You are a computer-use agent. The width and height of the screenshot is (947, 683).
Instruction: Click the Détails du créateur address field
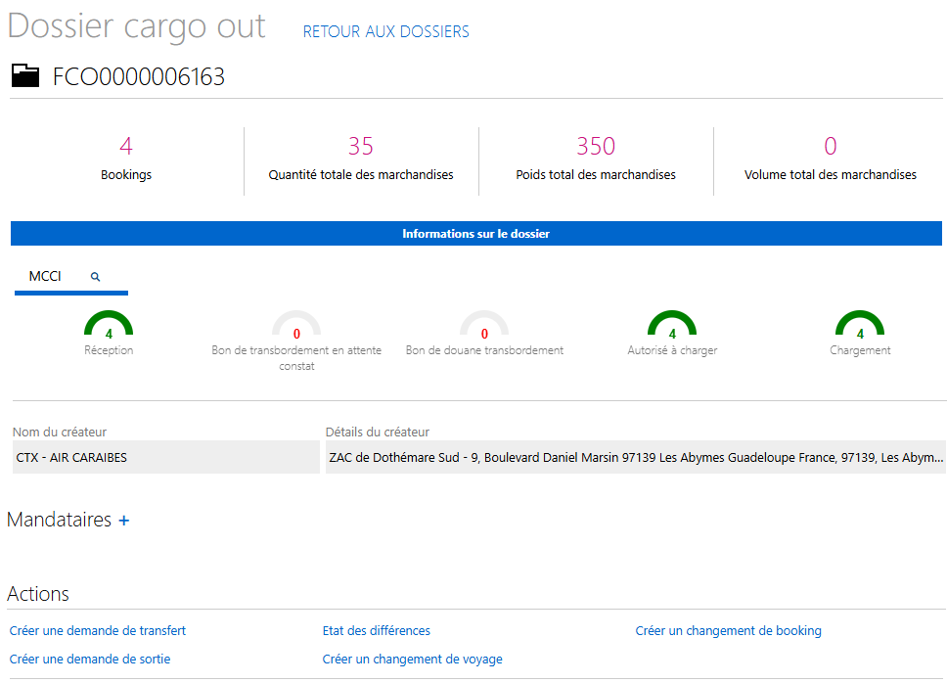pyautogui.click(x=635, y=457)
